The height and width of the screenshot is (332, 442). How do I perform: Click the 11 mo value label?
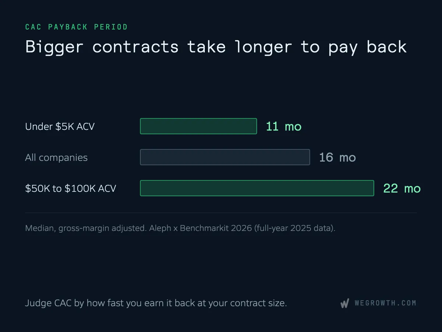tap(284, 127)
